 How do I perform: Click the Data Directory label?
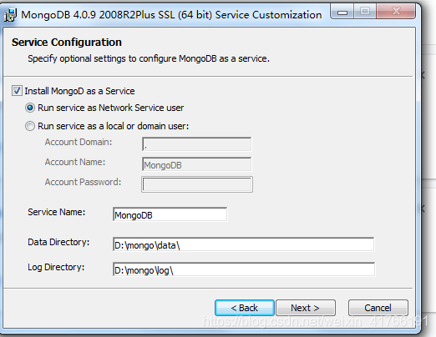(58, 242)
